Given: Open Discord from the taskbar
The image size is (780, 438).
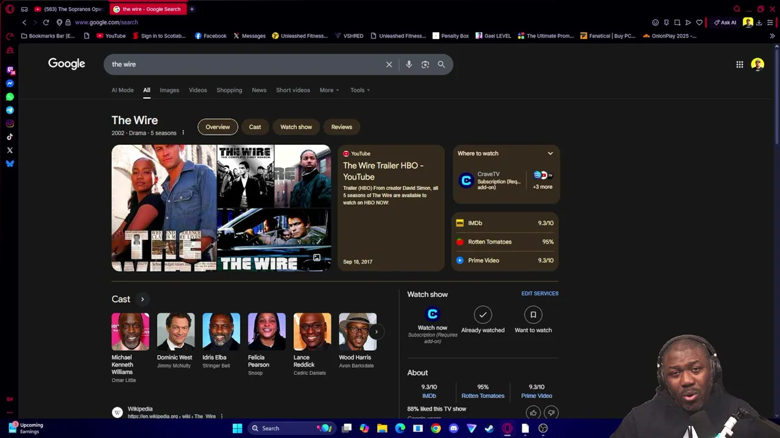Looking at the screenshot, I should coord(453,428).
